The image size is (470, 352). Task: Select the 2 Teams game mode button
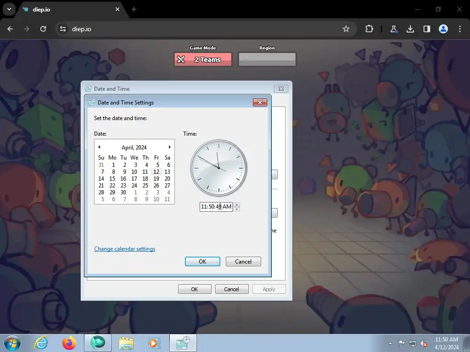click(x=203, y=59)
